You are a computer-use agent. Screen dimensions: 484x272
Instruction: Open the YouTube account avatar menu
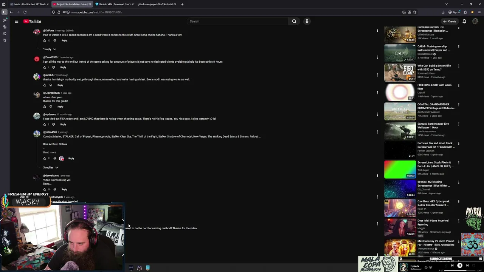tap(475, 22)
